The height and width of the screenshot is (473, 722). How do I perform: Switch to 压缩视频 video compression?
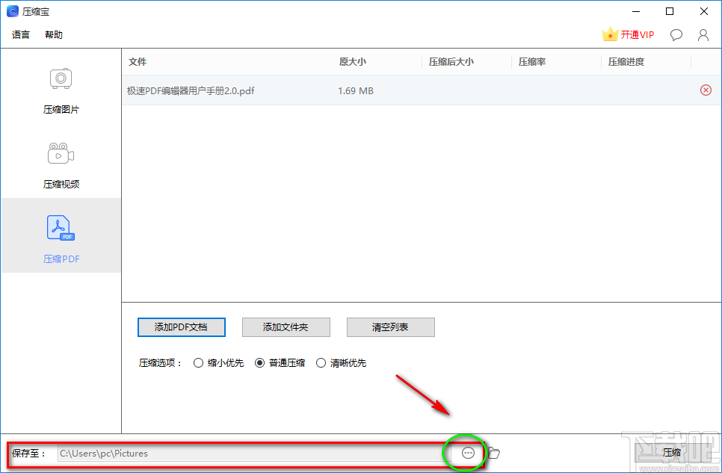[61, 166]
